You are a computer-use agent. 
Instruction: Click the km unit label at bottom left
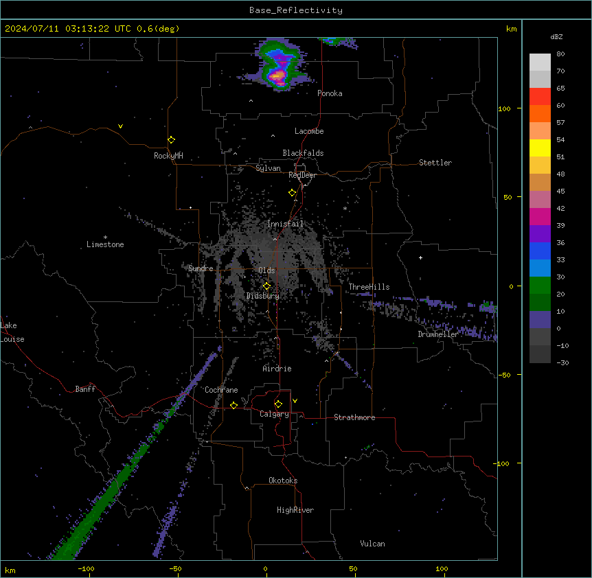(10, 570)
